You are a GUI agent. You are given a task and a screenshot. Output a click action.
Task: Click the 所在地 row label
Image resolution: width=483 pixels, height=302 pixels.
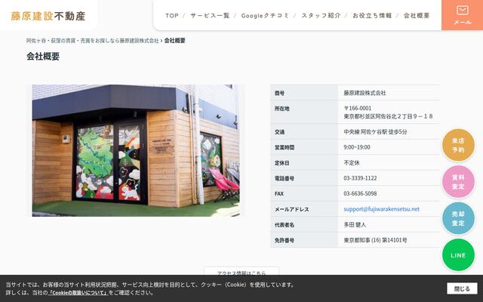coord(281,109)
